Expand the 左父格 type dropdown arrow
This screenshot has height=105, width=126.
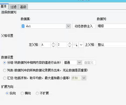(x=81, y=45)
